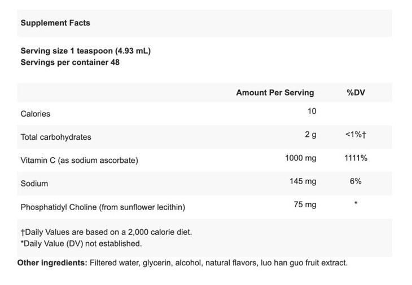This screenshot has width=412, height=285.
Task: Select the Total carbohydrates row label
Action: [x=56, y=137]
